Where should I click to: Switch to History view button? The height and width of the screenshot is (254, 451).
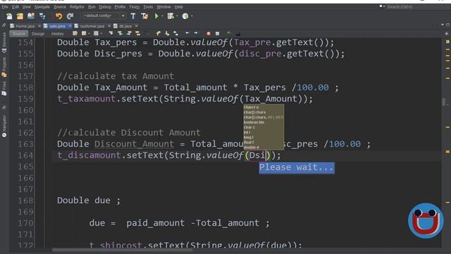point(58,34)
